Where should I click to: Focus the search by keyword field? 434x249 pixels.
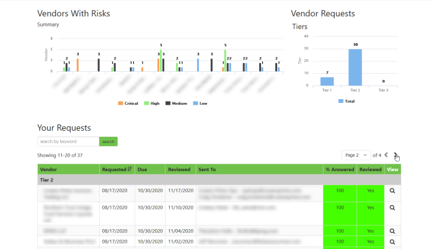tap(68, 141)
